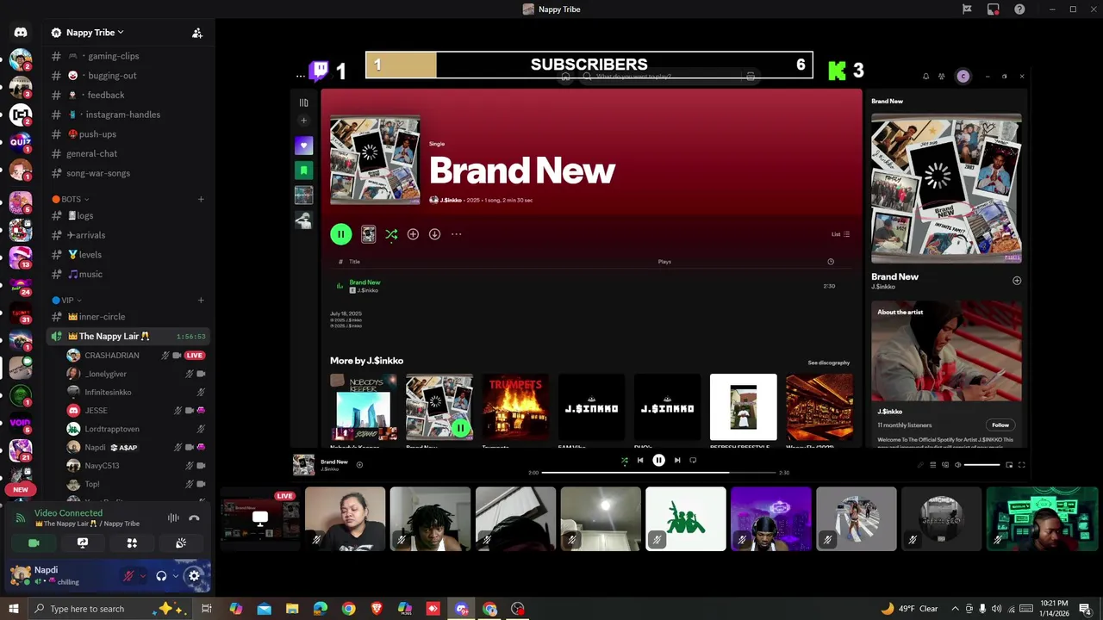Download the Brand New single
Image resolution: width=1103 pixels, height=620 pixels.
pyautogui.click(x=434, y=234)
